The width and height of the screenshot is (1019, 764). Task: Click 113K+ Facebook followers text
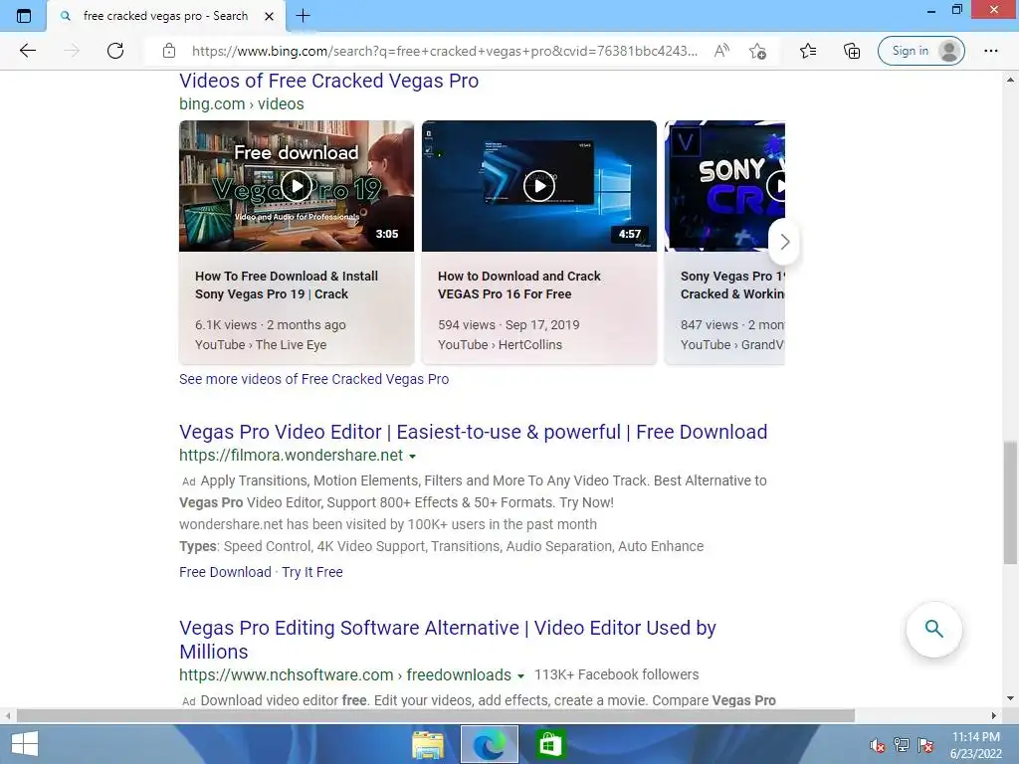616,675
